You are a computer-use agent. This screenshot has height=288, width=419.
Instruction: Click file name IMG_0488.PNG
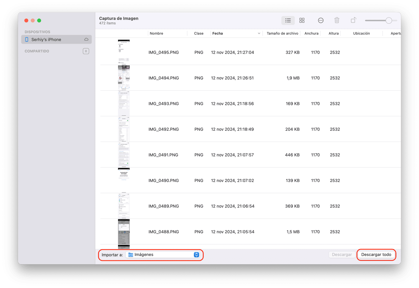click(164, 232)
